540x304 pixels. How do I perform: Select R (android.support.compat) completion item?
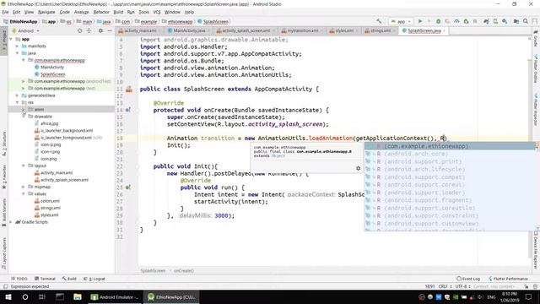(450, 177)
